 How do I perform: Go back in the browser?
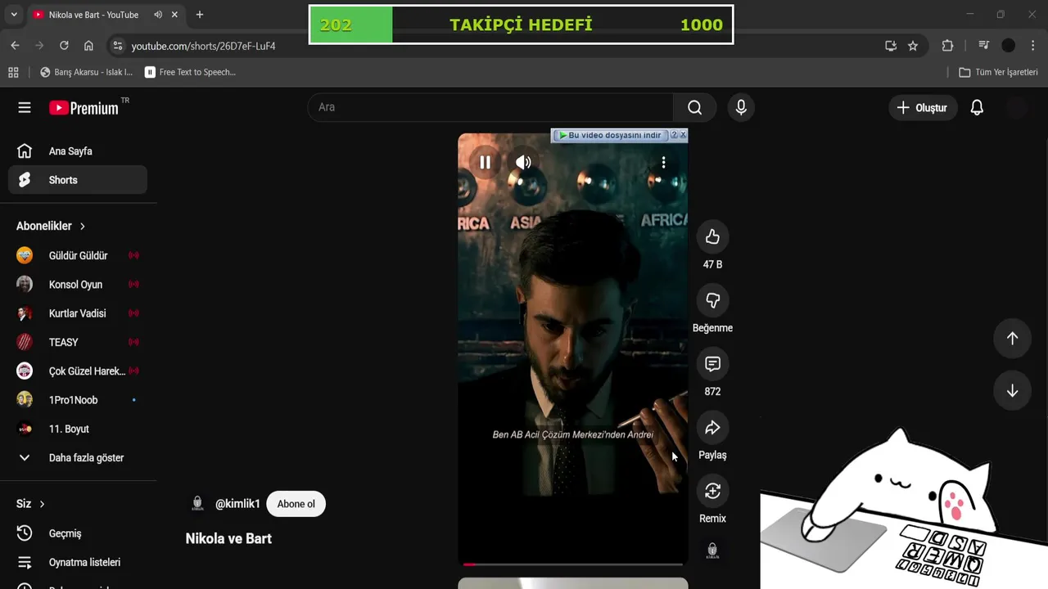pyautogui.click(x=15, y=46)
